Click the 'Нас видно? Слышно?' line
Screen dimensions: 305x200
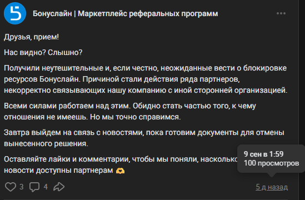(43, 52)
